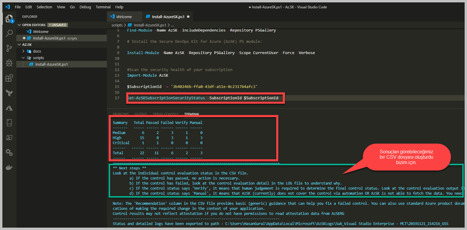
Task: Click the '...' breadcrumb symbol dropdown
Action: point(173,25)
